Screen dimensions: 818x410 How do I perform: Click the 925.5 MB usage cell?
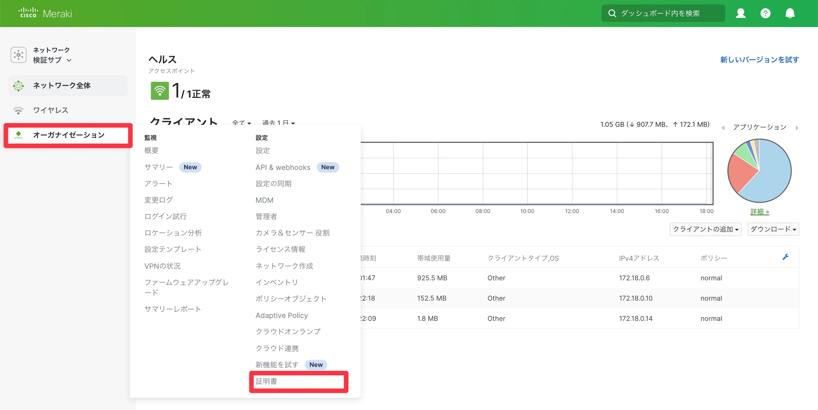[432, 278]
